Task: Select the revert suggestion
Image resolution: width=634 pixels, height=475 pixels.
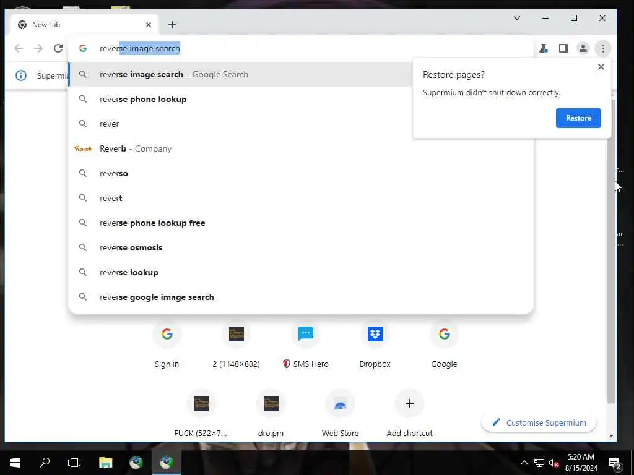Action: click(x=302, y=198)
